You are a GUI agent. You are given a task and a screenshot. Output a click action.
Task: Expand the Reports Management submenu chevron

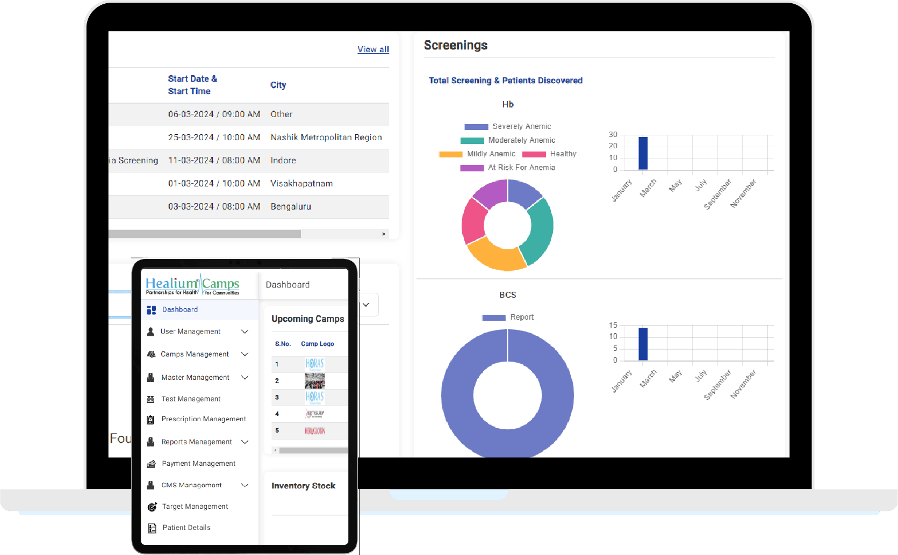(x=245, y=442)
